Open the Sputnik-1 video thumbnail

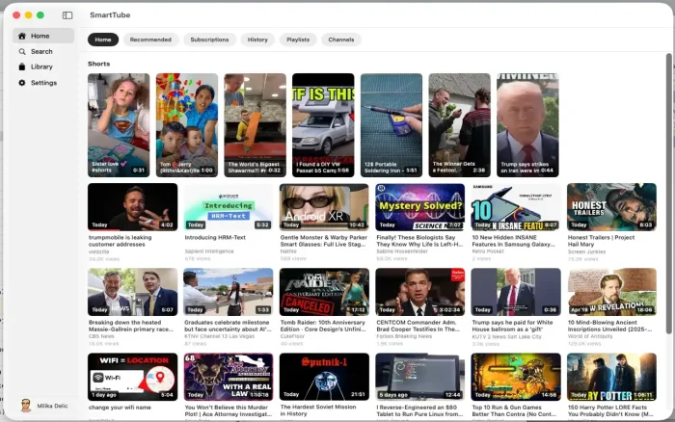coord(324,377)
